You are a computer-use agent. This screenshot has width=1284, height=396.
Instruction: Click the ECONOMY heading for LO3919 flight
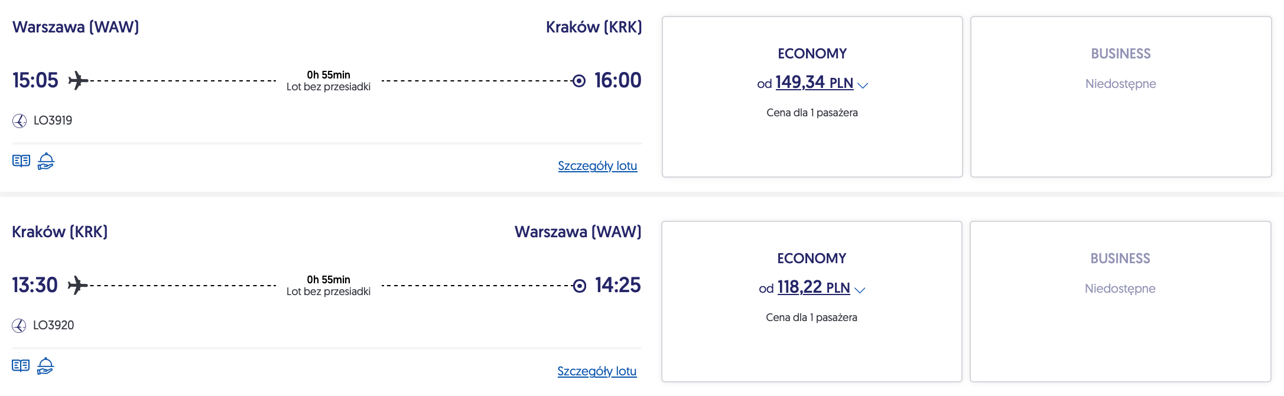812,54
